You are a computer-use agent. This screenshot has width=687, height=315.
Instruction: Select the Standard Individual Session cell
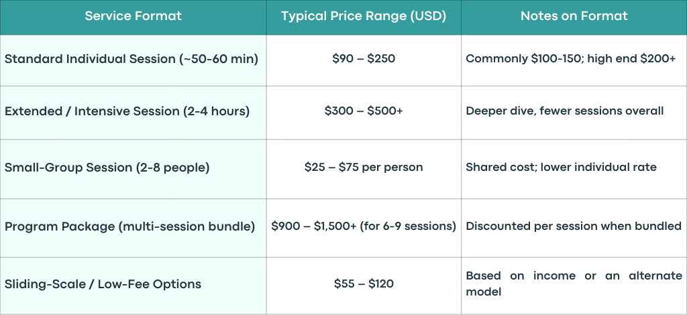[x=133, y=60]
